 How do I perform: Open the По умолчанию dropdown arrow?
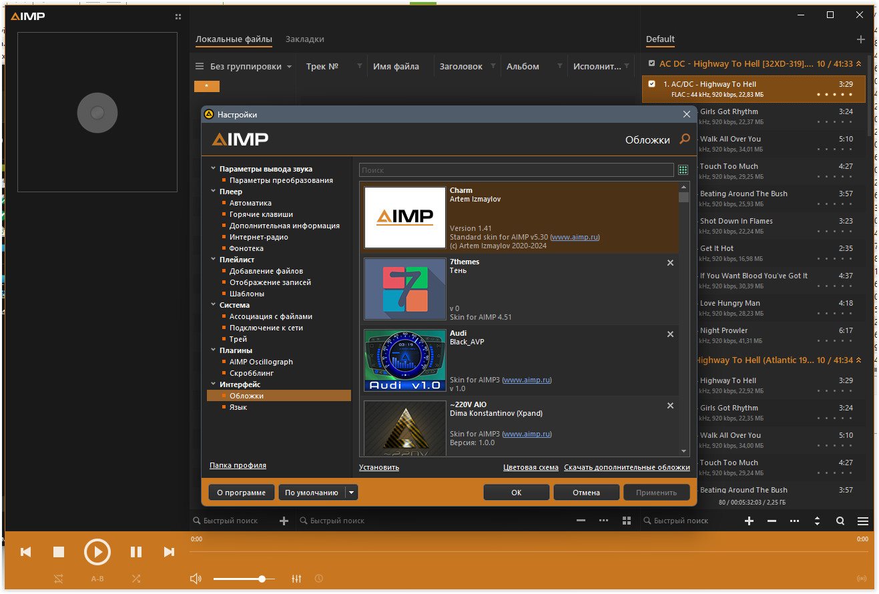point(352,493)
